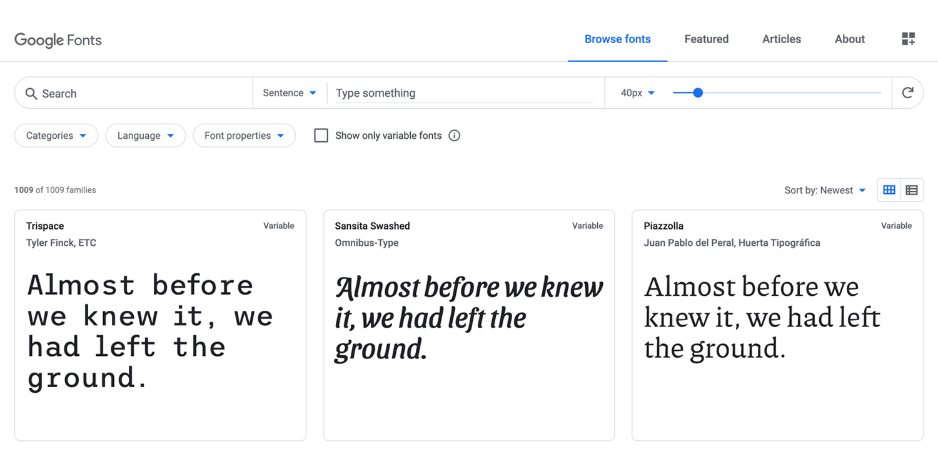Expand the Categories filter
938x469 pixels.
point(56,136)
